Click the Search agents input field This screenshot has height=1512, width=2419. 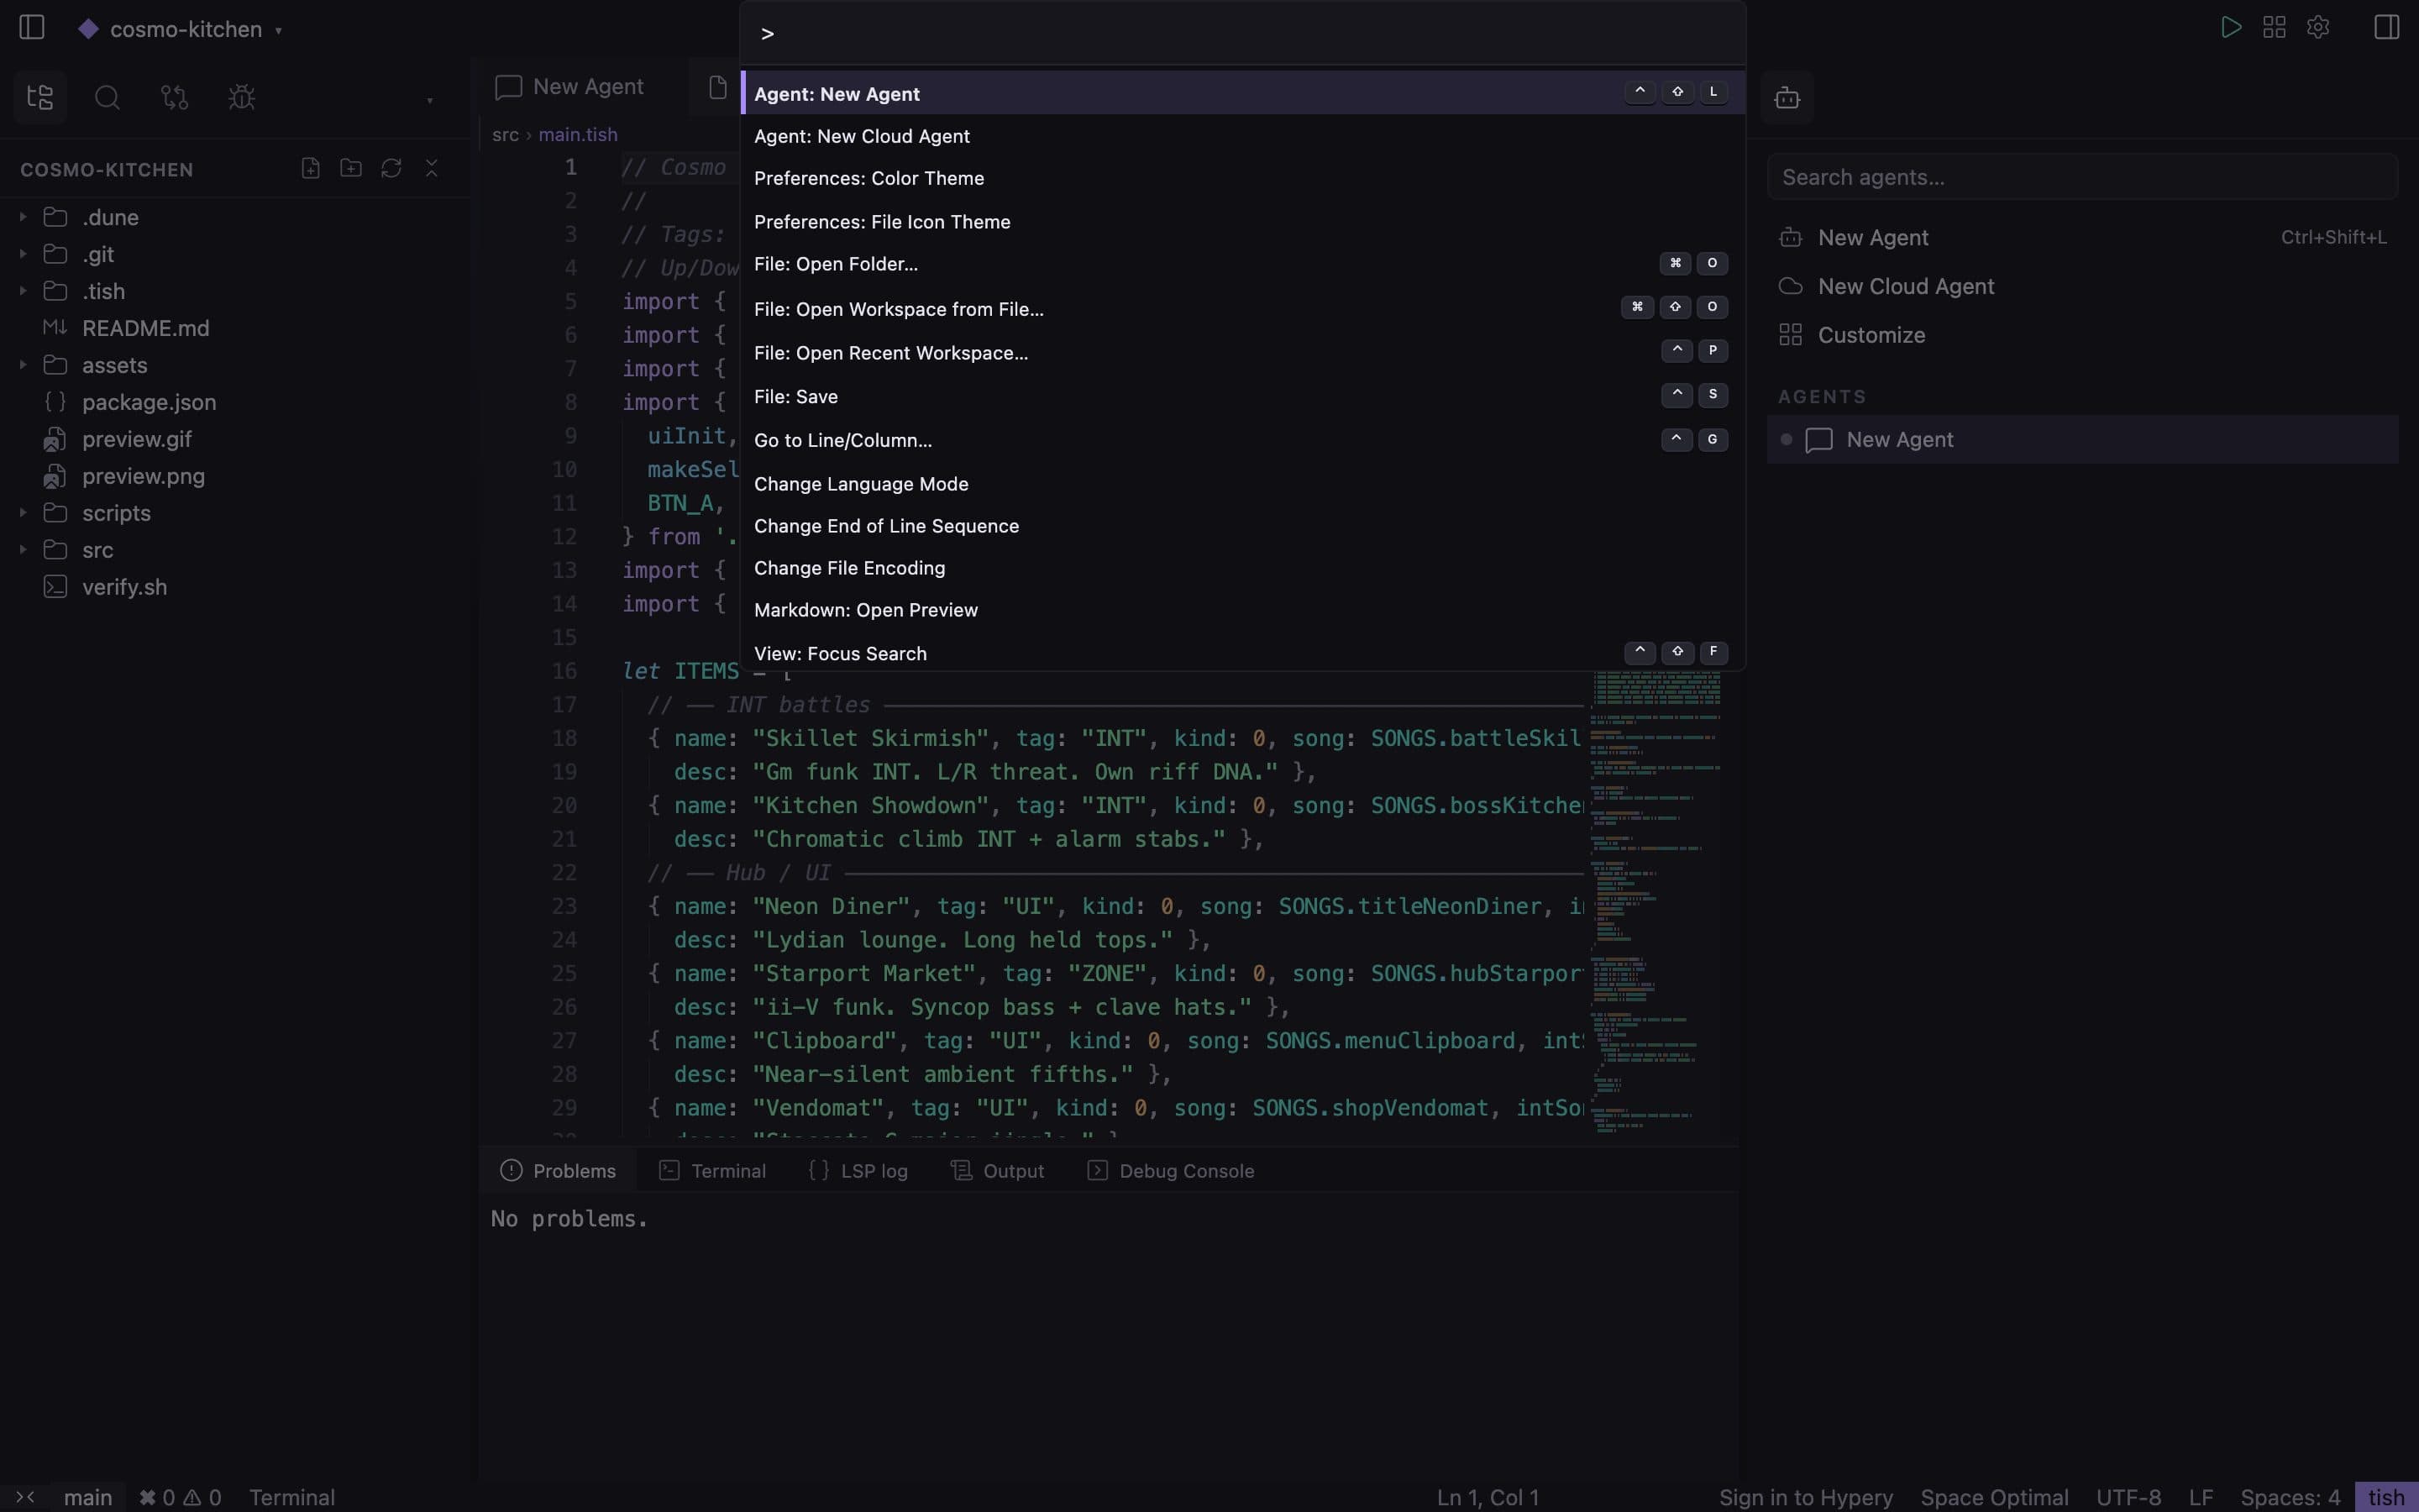pos(2082,177)
